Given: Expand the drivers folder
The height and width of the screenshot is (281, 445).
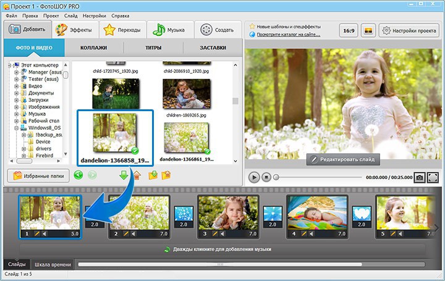Looking at the screenshot, I should coord(24,149).
